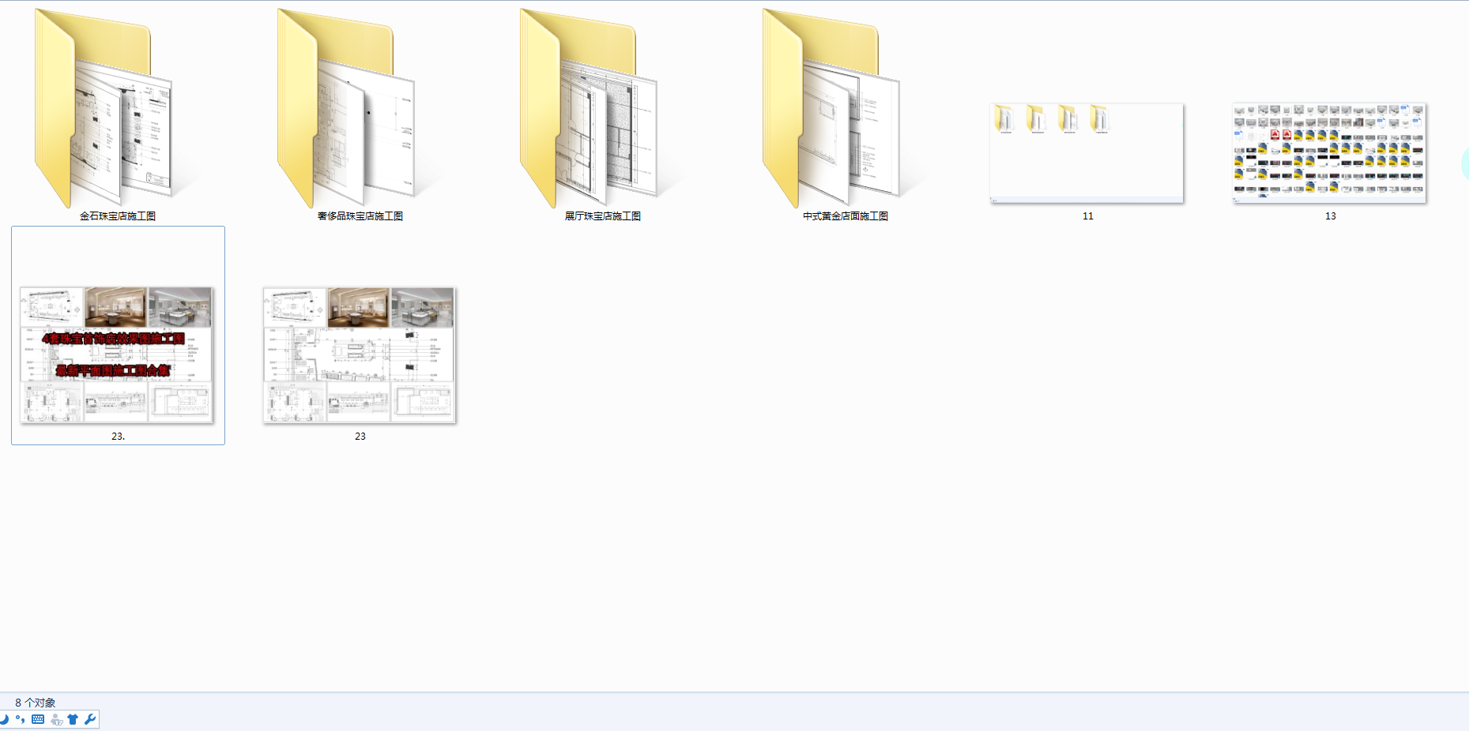Screen dimensions: 1469x731
Task: Open the wrench settings tool icon
Action: pyautogui.click(x=89, y=719)
